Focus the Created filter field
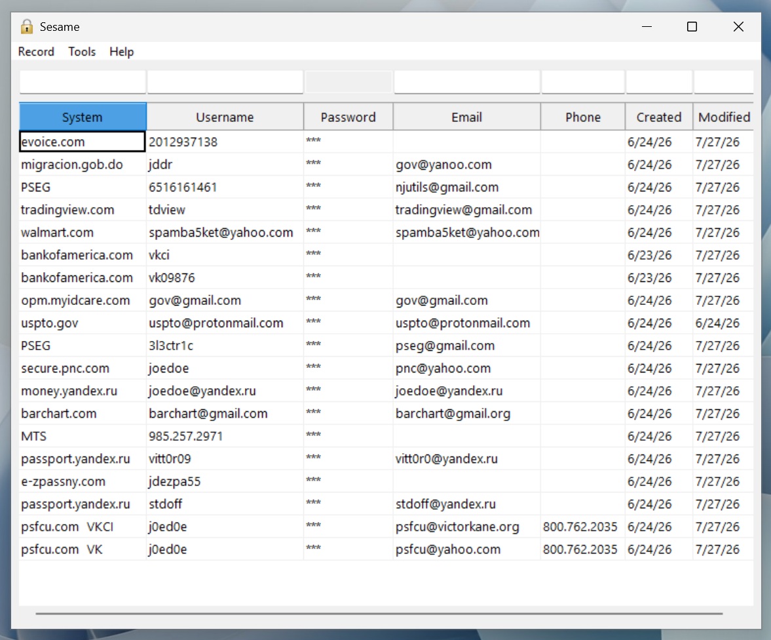Image resolution: width=771 pixels, height=640 pixels. 660,82
